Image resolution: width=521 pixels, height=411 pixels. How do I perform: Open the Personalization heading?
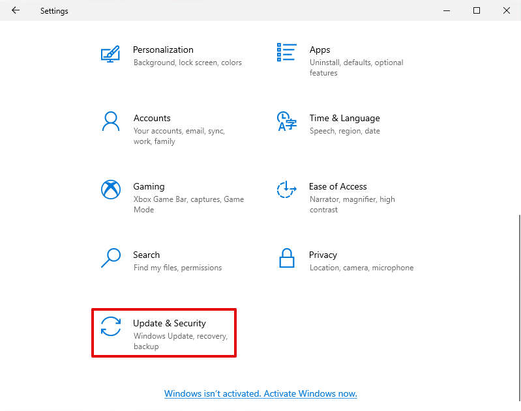(163, 50)
